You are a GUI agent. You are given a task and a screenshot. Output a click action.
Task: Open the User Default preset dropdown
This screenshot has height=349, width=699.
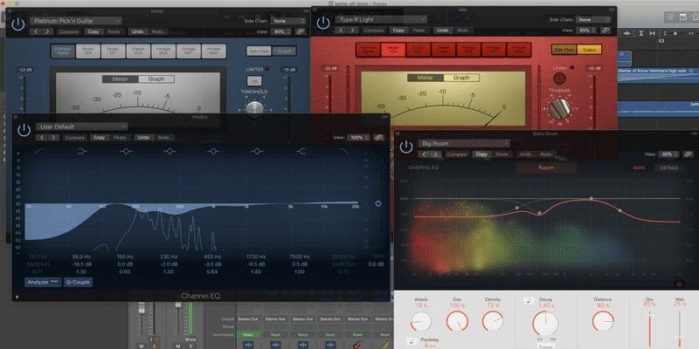[81, 127]
